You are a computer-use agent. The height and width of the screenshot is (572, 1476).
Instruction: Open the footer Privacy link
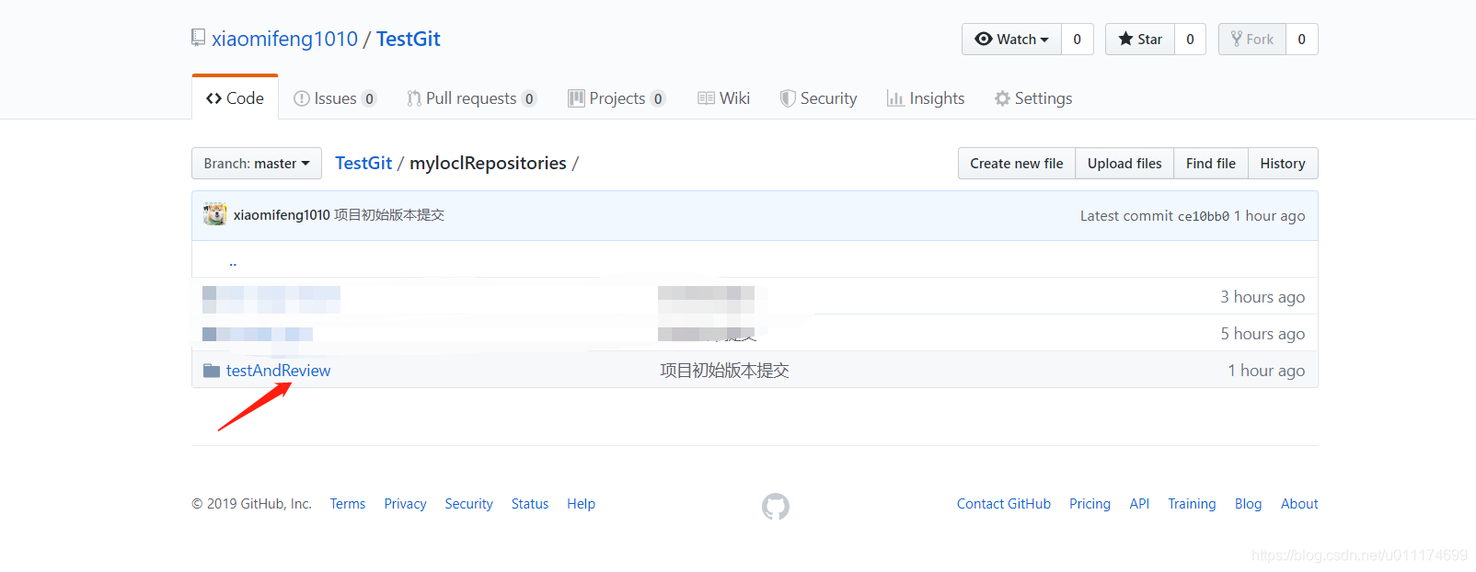point(405,504)
